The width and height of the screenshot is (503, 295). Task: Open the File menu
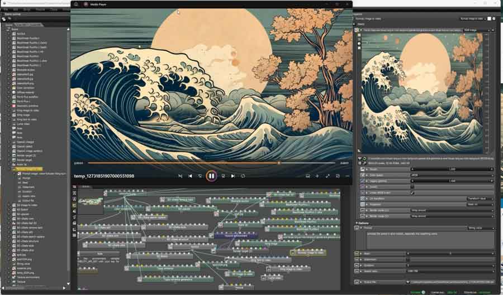[6, 9]
